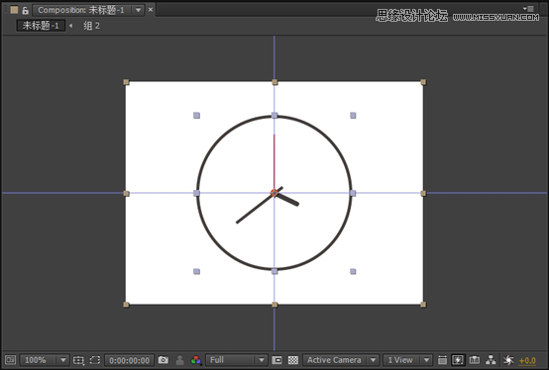Select the 未标题-1 breadcrumb button
Image resolution: width=549 pixels, height=370 pixels.
click(41, 26)
